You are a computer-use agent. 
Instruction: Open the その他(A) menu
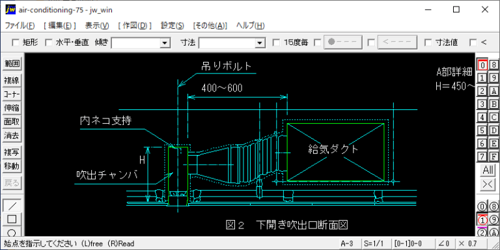pyautogui.click(x=210, y=25)
